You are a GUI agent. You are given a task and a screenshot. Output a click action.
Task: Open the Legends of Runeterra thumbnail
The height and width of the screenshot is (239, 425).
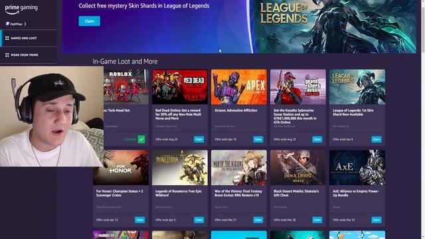point(180,168)
